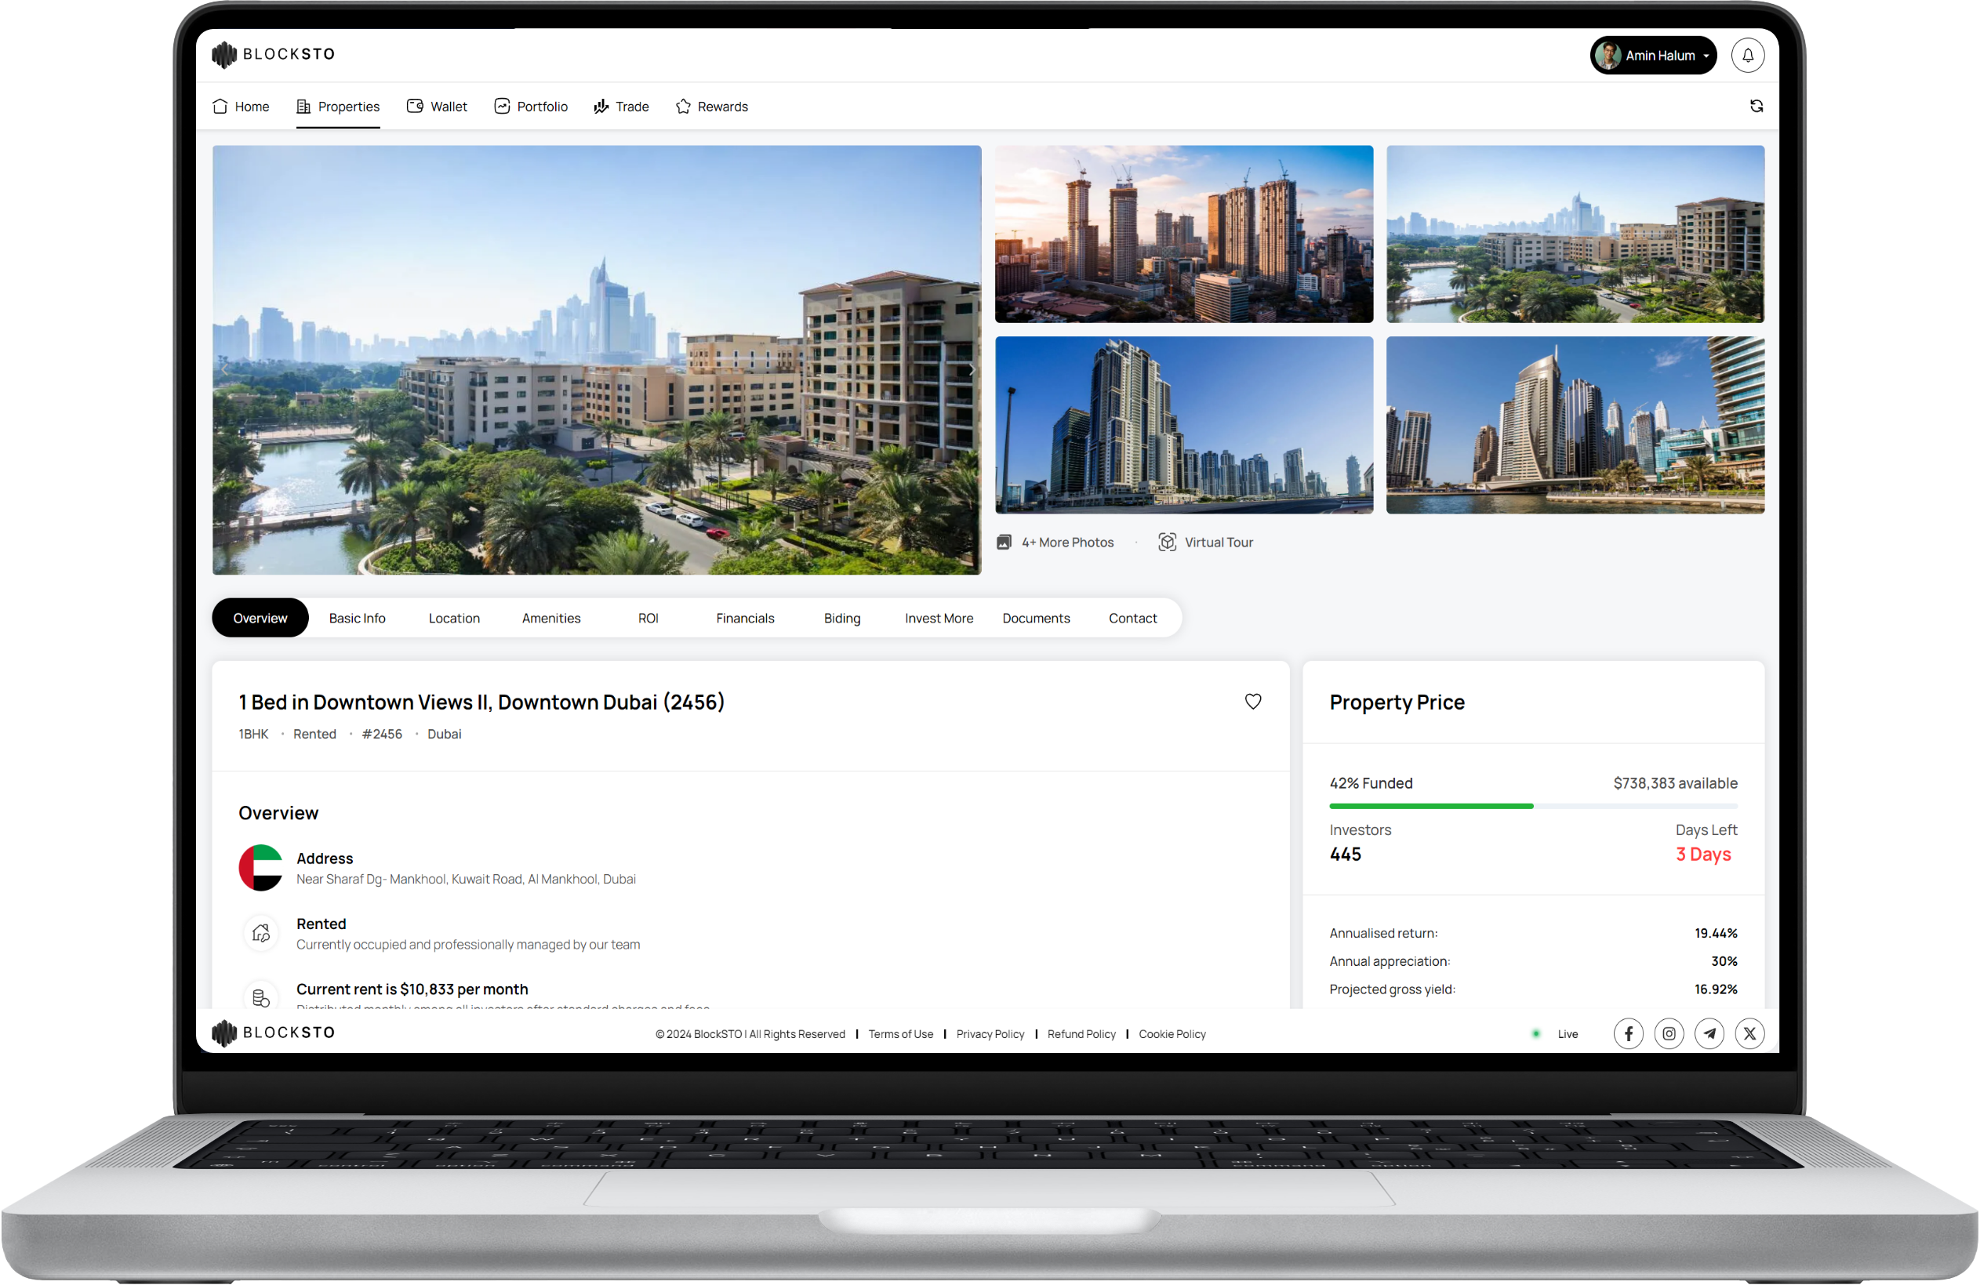Favorite the property with heart icon
Viewport: 1980px width, 1285px height.
point(1252,701)
